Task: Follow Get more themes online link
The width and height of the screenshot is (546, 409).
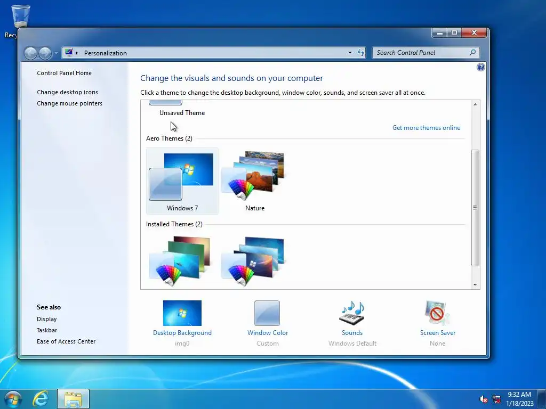Action: point(426,128)
